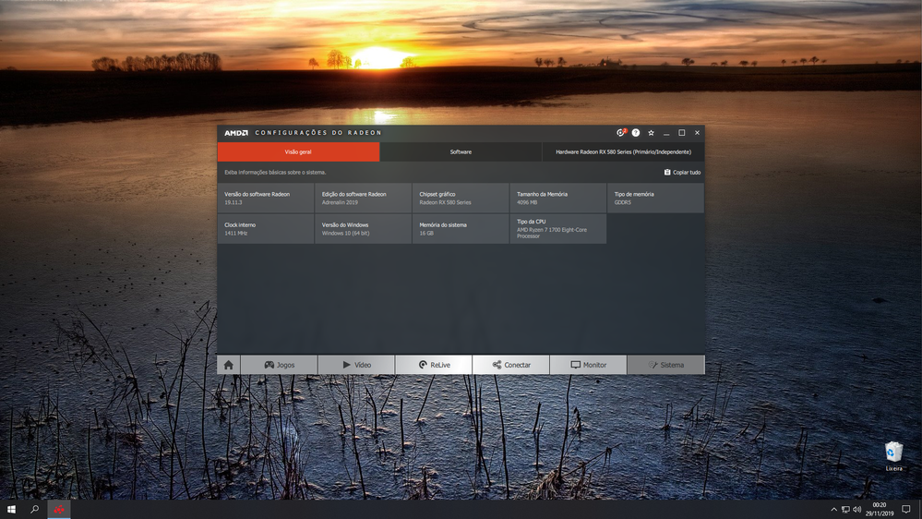Click Copiar tudo button
Image resolution: width=922 pixels, height=519 pixels.
coord(682,173)
